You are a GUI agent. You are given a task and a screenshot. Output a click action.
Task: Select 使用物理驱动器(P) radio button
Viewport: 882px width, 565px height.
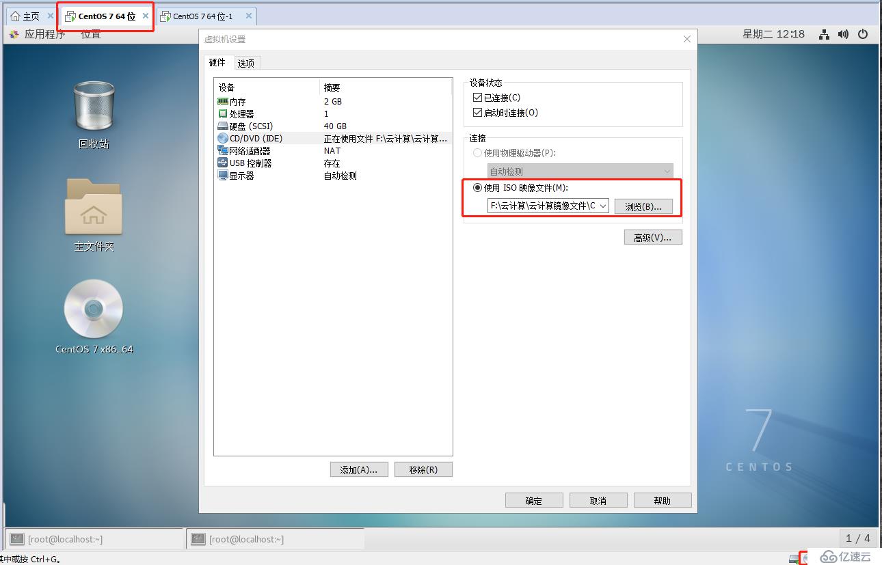[477, 153]
